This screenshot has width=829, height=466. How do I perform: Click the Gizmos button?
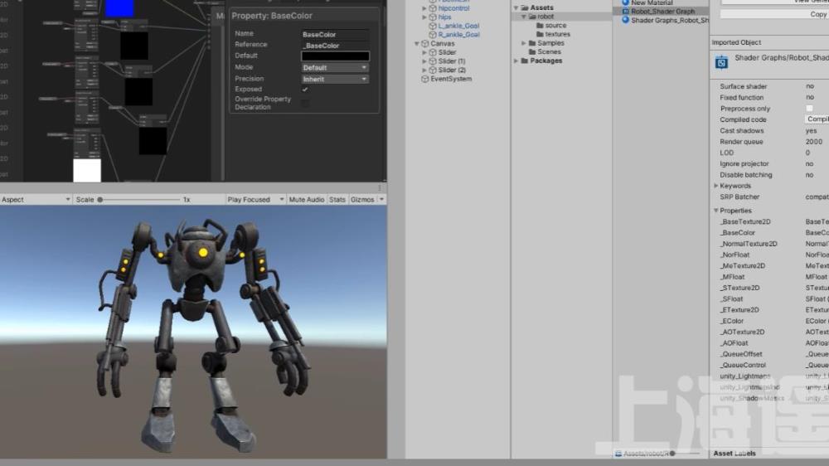(363, 199)
